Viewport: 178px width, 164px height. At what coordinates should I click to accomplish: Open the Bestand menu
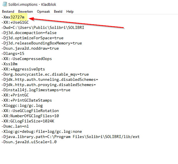[x=8, y=12]
